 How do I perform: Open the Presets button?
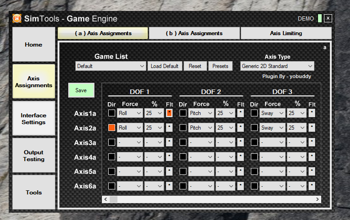[220, 66]
